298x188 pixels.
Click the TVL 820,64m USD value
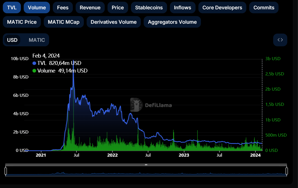tap(65, 63)
